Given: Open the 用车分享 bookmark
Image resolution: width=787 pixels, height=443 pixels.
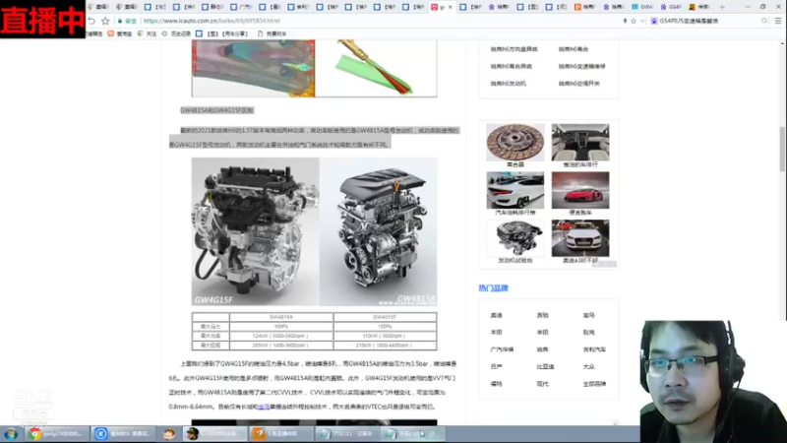Looking at the screenshot, I should [x=222, y=33].
